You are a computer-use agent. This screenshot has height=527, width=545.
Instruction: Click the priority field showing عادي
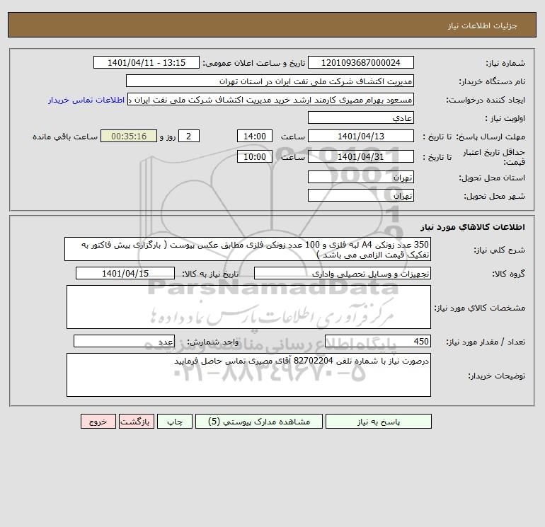[361, 117]
